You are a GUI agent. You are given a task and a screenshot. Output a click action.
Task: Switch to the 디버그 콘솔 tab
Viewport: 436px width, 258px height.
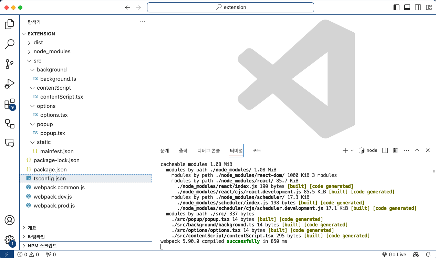pos(209,150)
